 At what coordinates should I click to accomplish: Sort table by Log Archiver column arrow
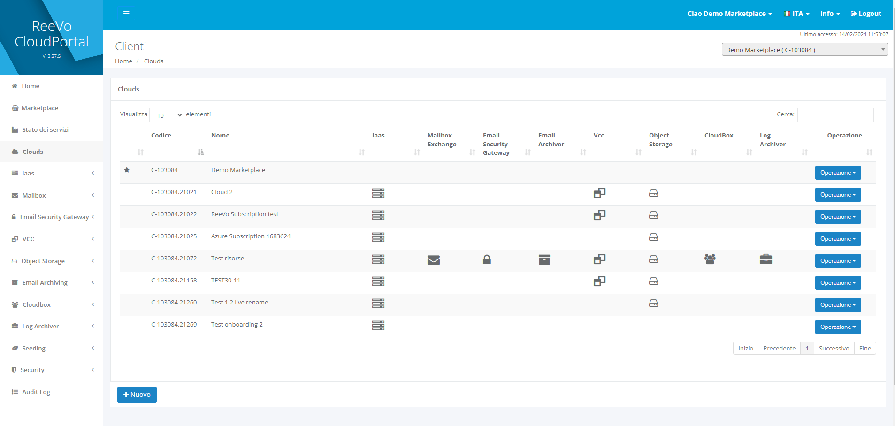pyautogui.click(x=804, y=152)
